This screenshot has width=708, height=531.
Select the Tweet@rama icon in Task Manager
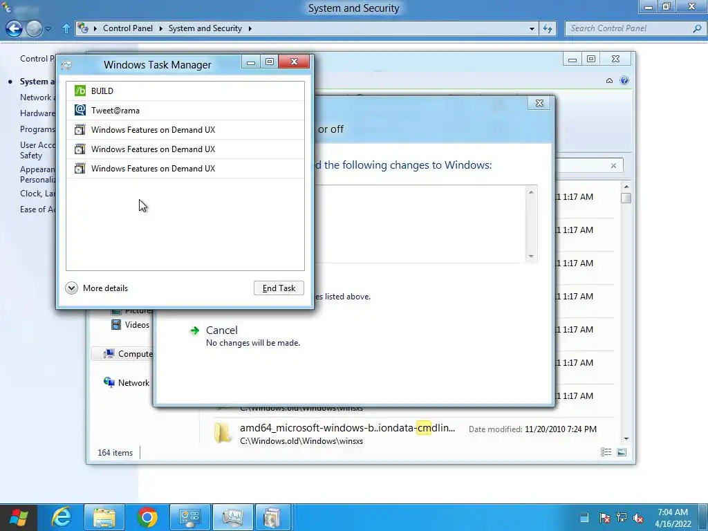click(80, 110)
